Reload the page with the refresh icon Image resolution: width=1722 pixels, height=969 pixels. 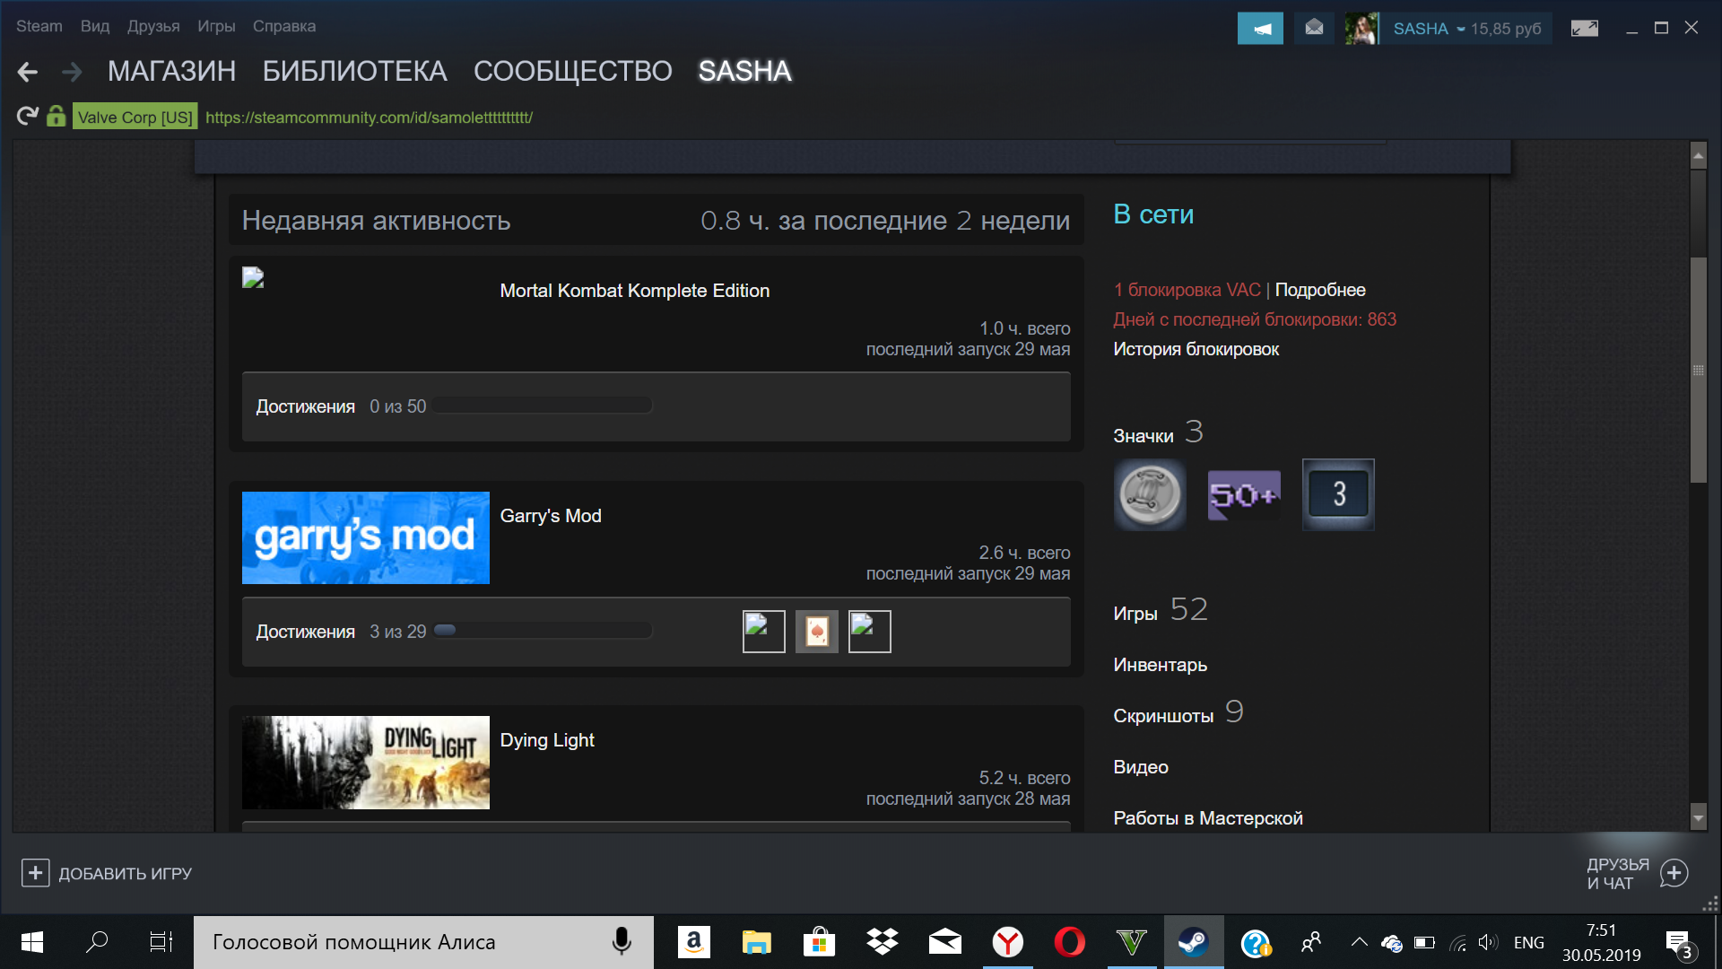pyautogui.click(x=28, y=116)
